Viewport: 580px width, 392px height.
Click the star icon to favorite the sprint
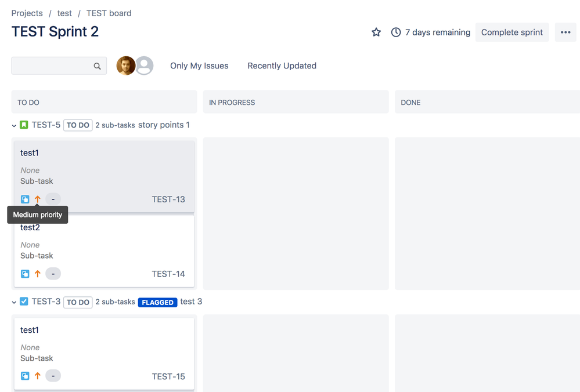(x=376, y=32)
